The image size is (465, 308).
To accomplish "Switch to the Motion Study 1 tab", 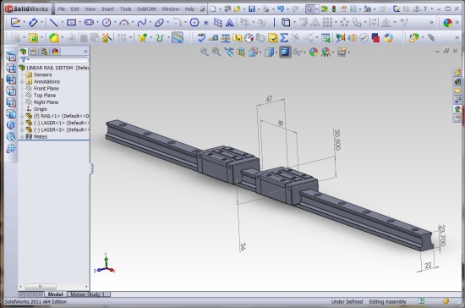I will tap(88, 294).
